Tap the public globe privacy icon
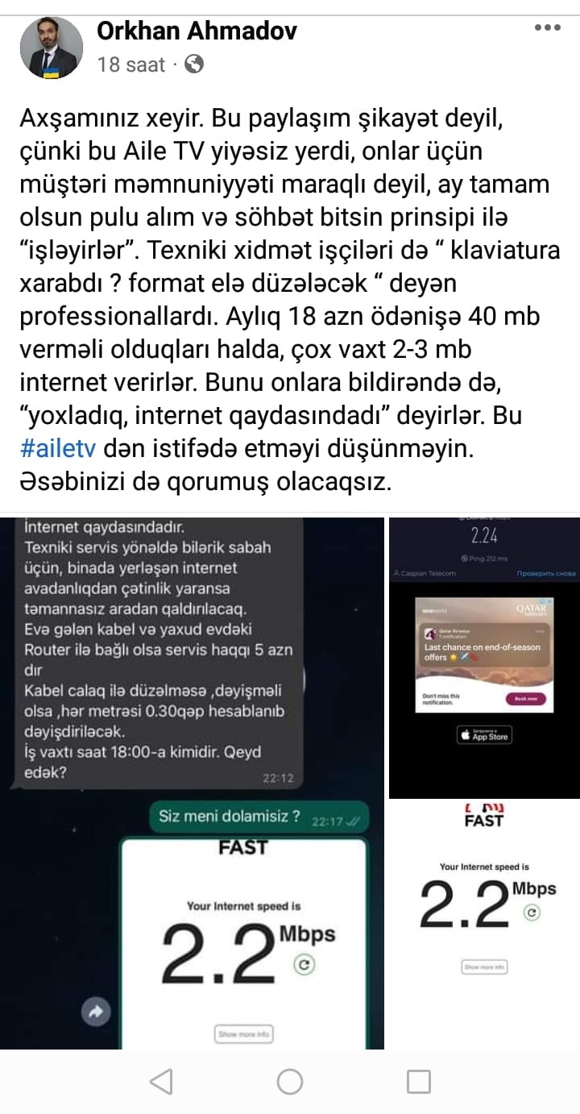Viewport: 580px width, 1114px height. [193, 64]
